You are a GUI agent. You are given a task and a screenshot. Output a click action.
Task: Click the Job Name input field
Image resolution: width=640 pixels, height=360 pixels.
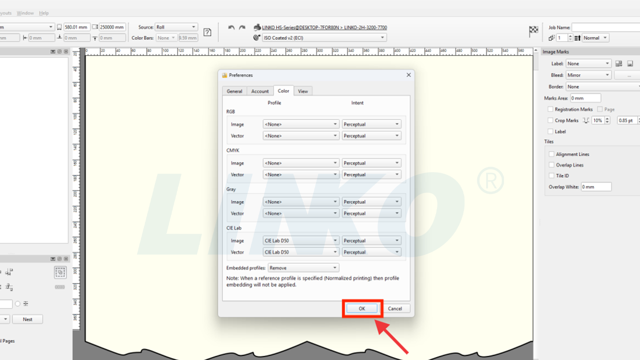tap(605, 27)
